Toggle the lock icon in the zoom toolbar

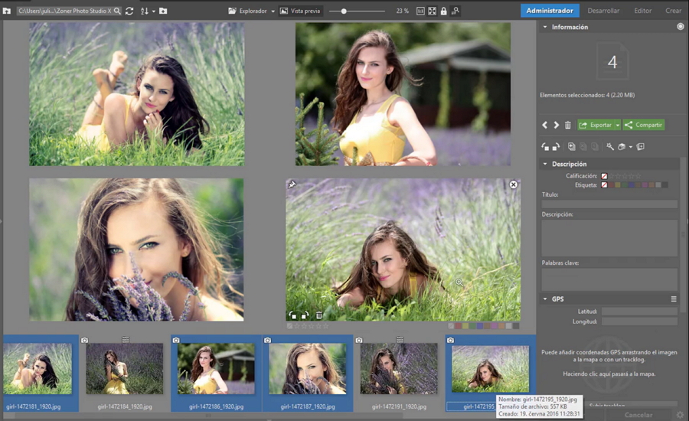point(443,11)
